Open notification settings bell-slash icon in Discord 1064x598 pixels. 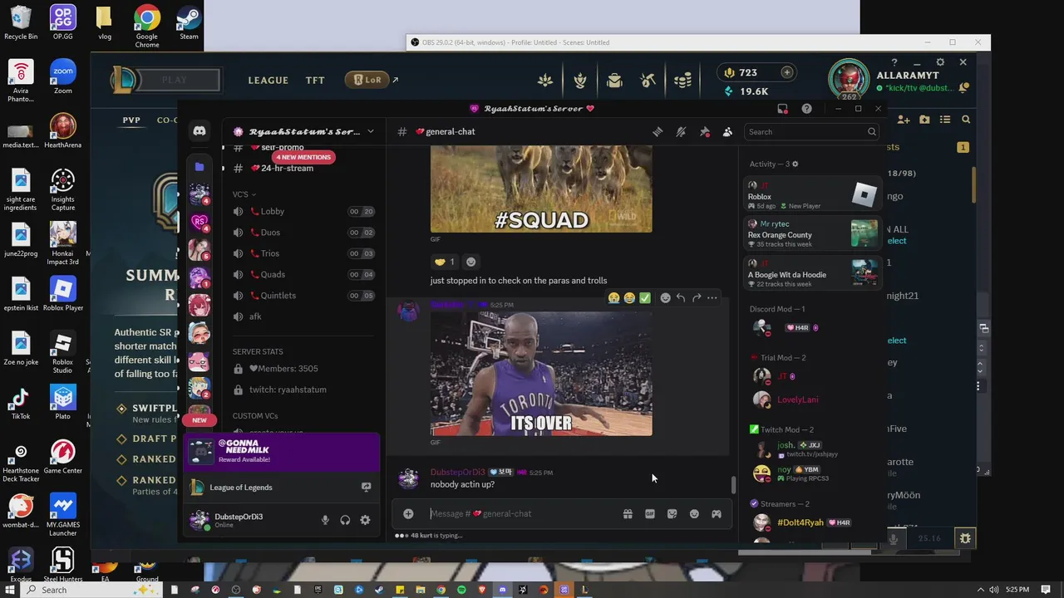pos(681,131)
